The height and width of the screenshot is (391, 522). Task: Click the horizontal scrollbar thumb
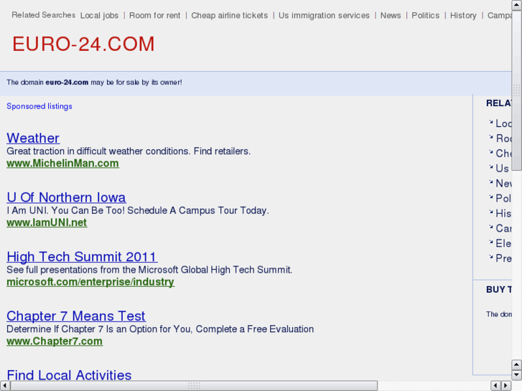(x=194, y=385)
